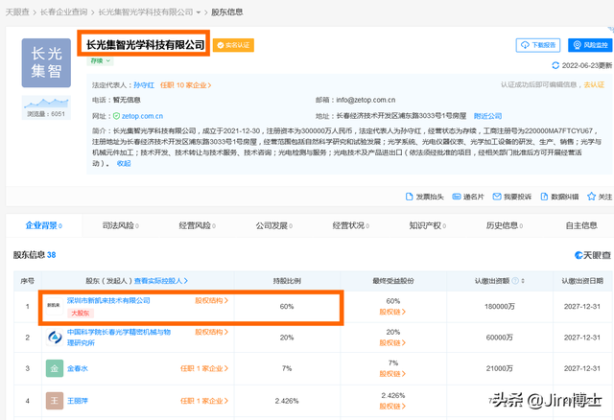Open the 天眼查 breadcrumb home link
This screenshot has height=420, width=614.
(17, 12)
